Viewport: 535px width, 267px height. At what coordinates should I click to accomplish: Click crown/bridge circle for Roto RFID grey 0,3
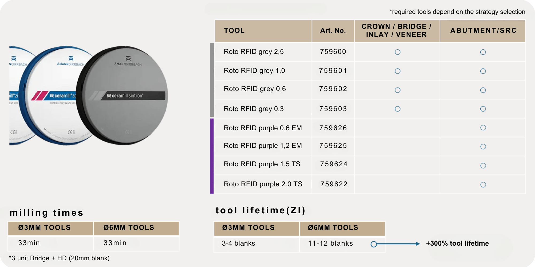click(x=398, y=109)
